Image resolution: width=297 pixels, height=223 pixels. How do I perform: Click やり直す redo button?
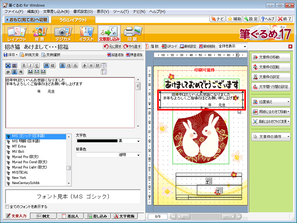click(x=132, y=46)
